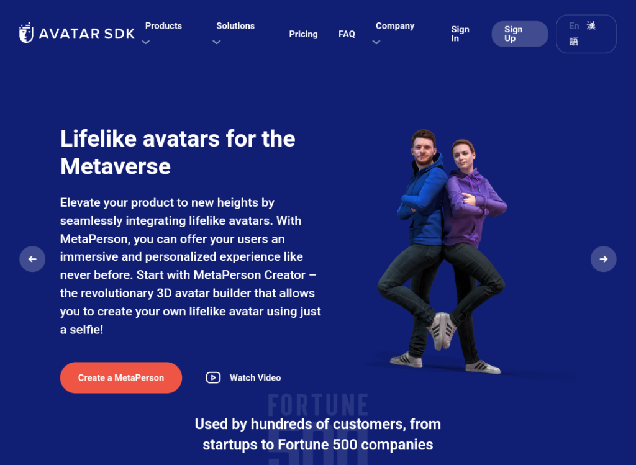Go to previous slide with left arrow

click(32, 259)
